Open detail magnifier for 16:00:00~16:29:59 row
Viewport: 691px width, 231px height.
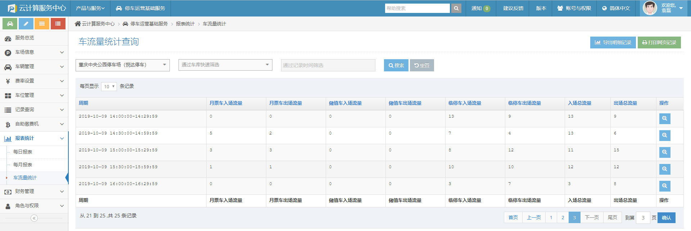click(x=664, y=186)
